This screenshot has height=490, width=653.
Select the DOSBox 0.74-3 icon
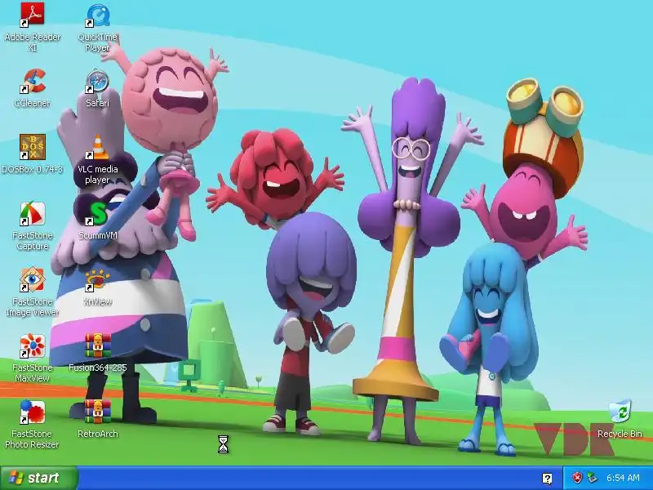pos(33,147)
